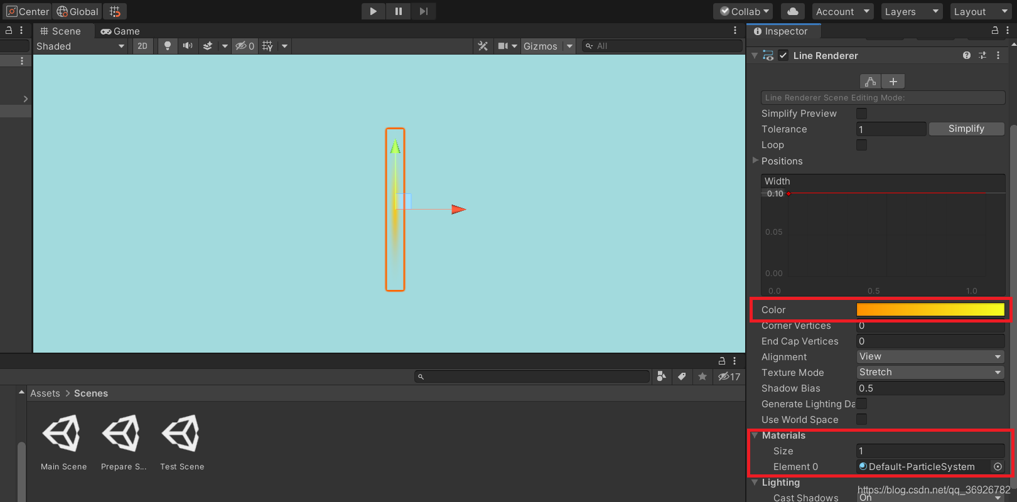Toggle Global handle rotation button
1017x502 pixels.
tap(78, 11)
